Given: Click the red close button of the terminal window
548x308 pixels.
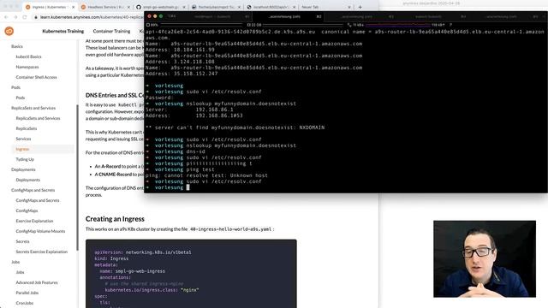Looking at the screenshot, I should [149, 16].
